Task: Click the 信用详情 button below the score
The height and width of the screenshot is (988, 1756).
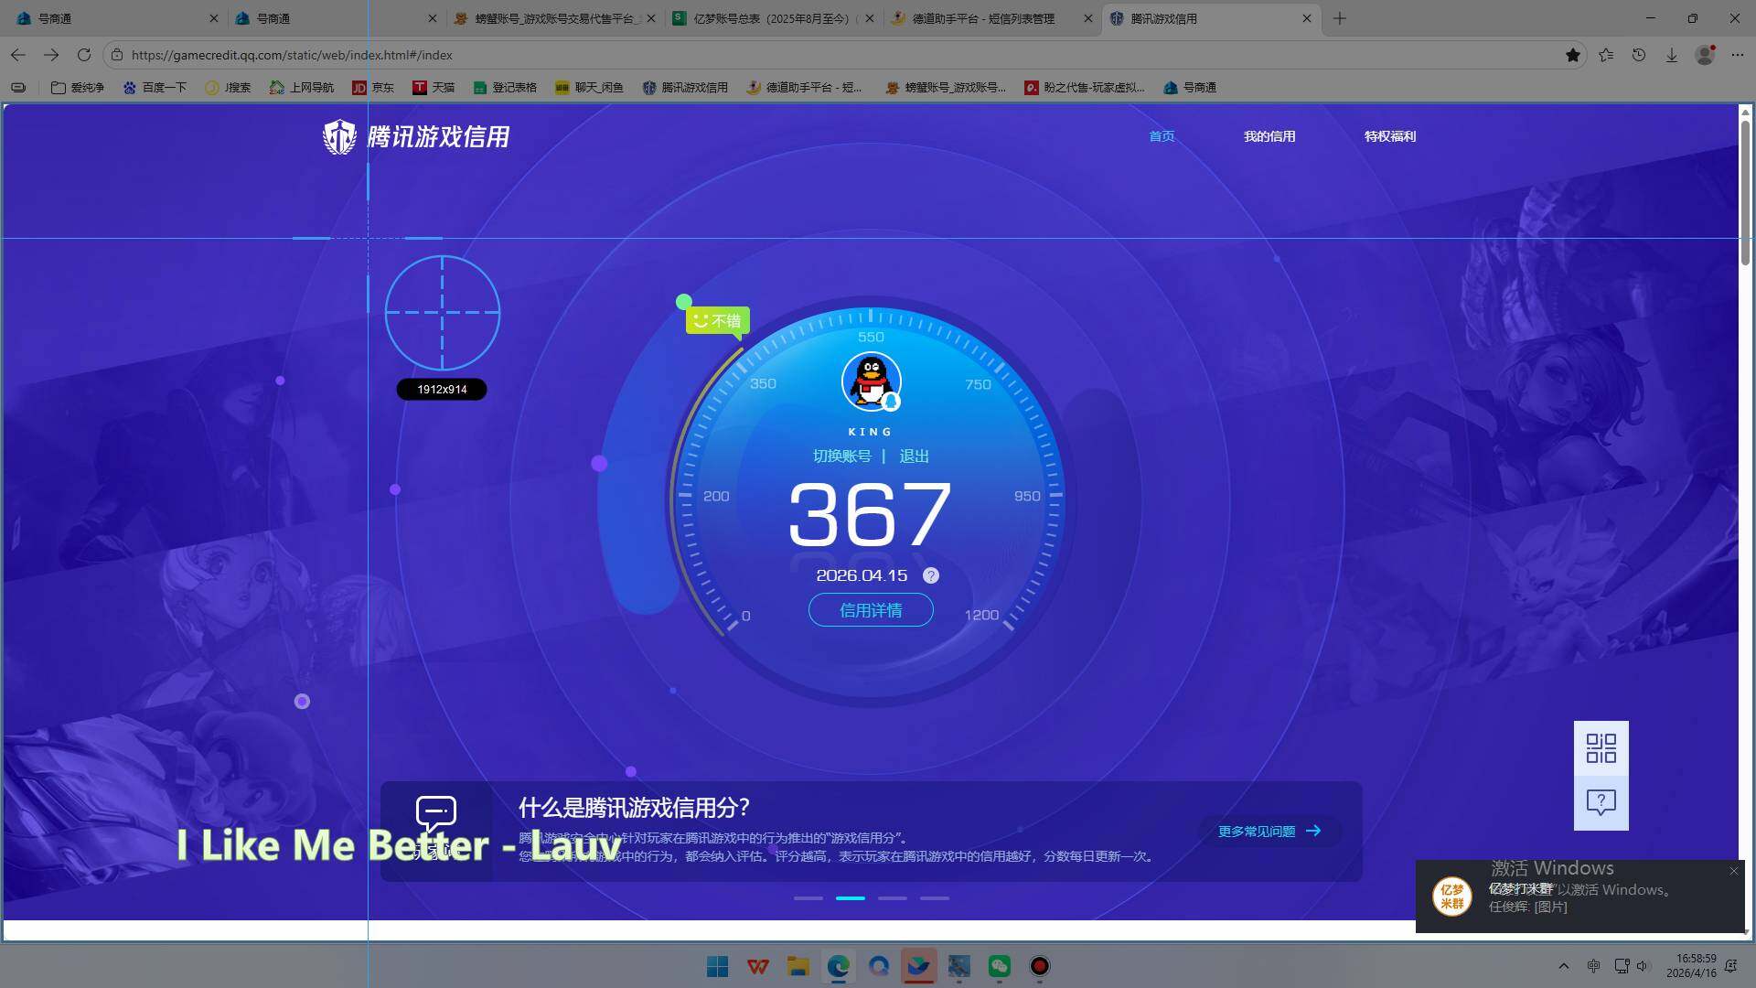Action: [x=870, y=610]
